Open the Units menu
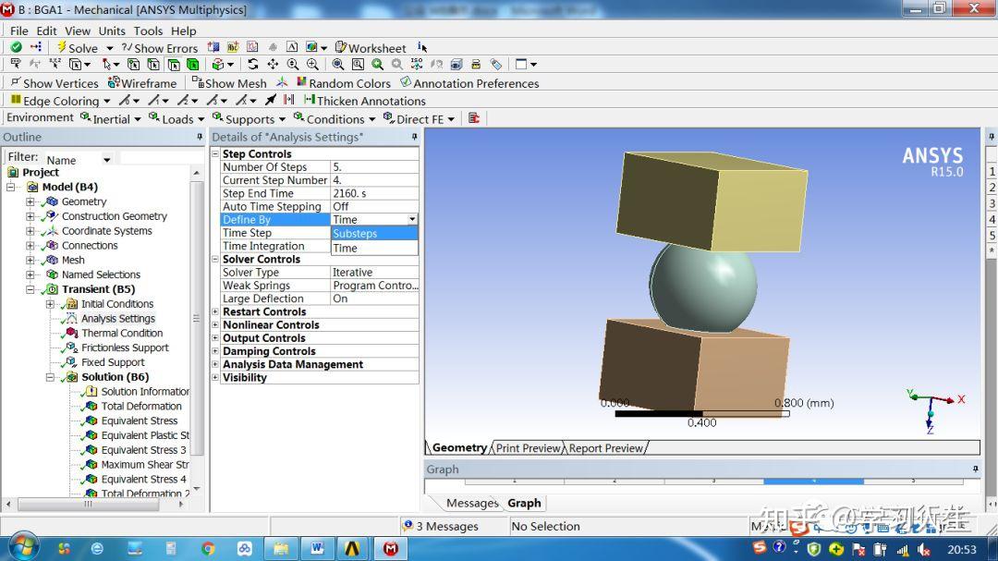Viewport: 998px width, 561px height. [x=111, y=30]
